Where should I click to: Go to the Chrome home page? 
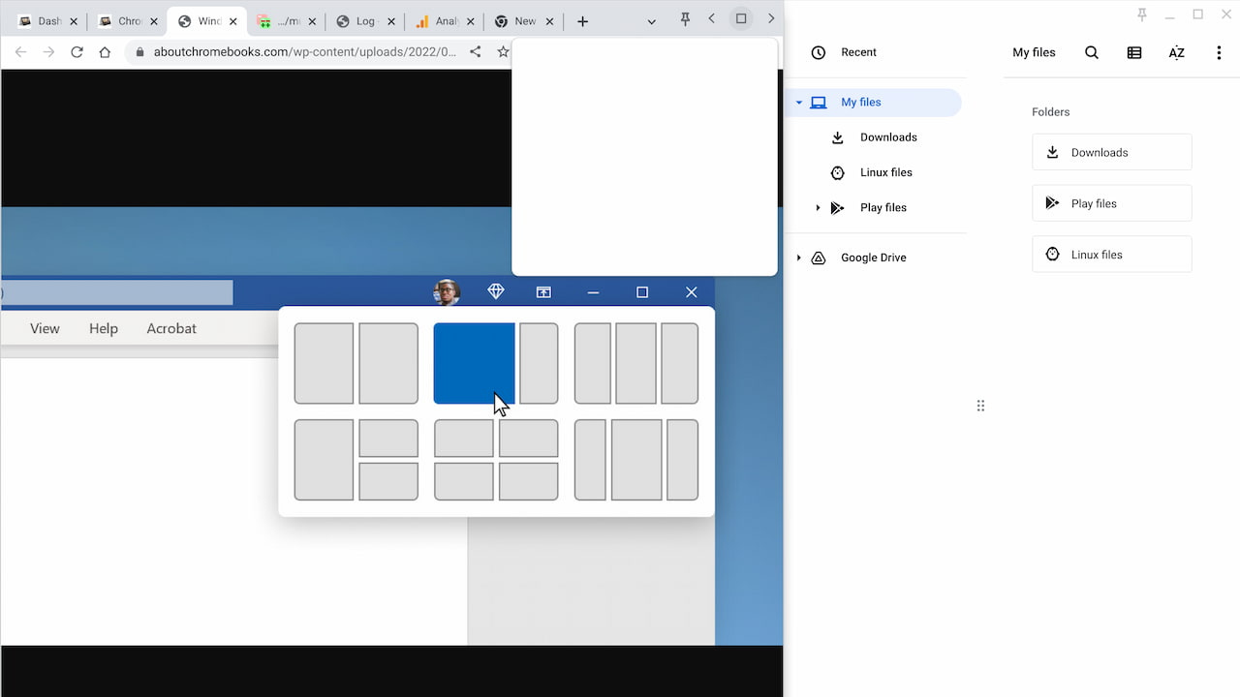[x=105, y=52]
